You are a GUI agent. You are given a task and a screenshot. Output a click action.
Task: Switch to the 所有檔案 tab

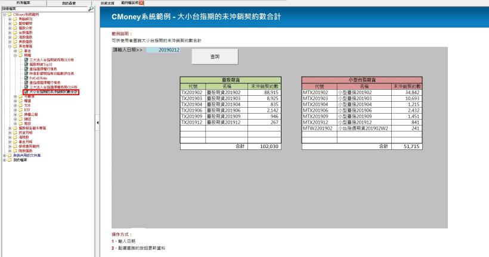[23, 3]
